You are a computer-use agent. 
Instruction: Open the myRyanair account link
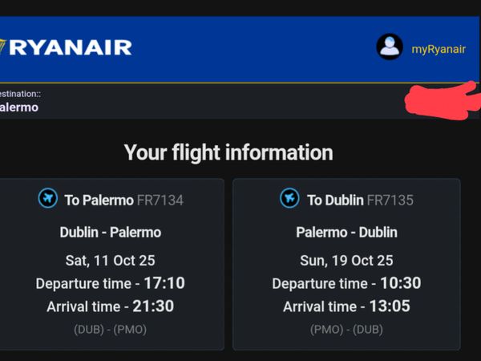(x=438, y=49)
